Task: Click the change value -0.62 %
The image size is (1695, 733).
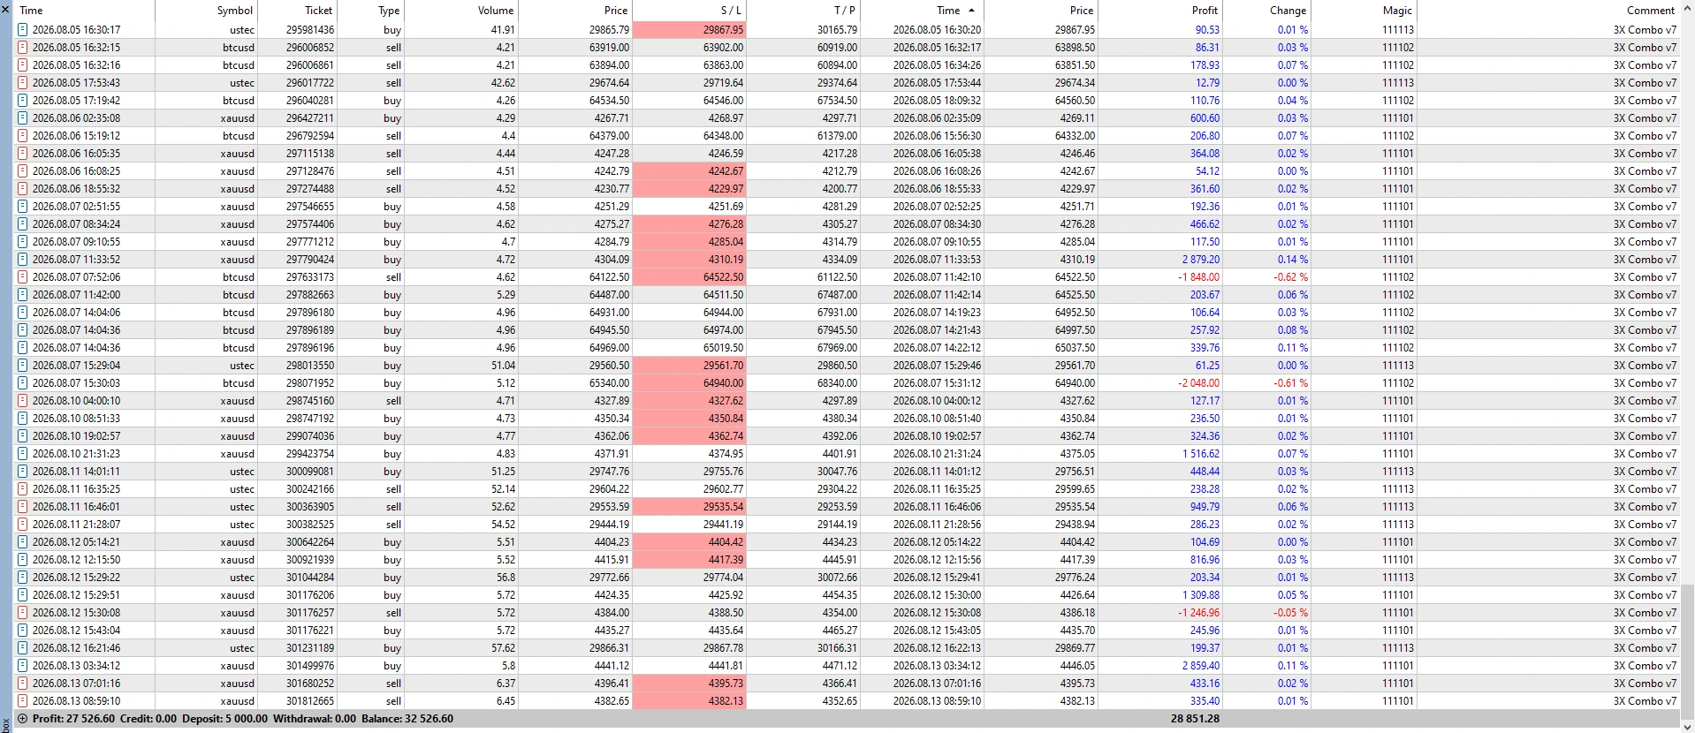Action: point(1290,277)
